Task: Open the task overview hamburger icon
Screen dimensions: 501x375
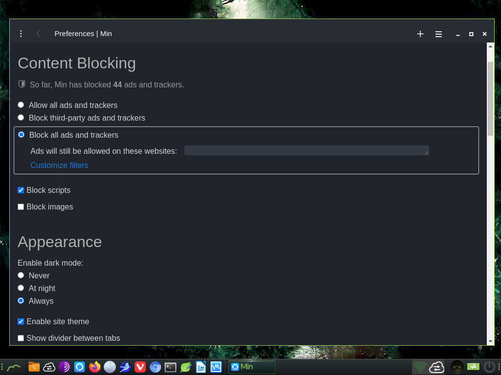Action: point(438,34)
